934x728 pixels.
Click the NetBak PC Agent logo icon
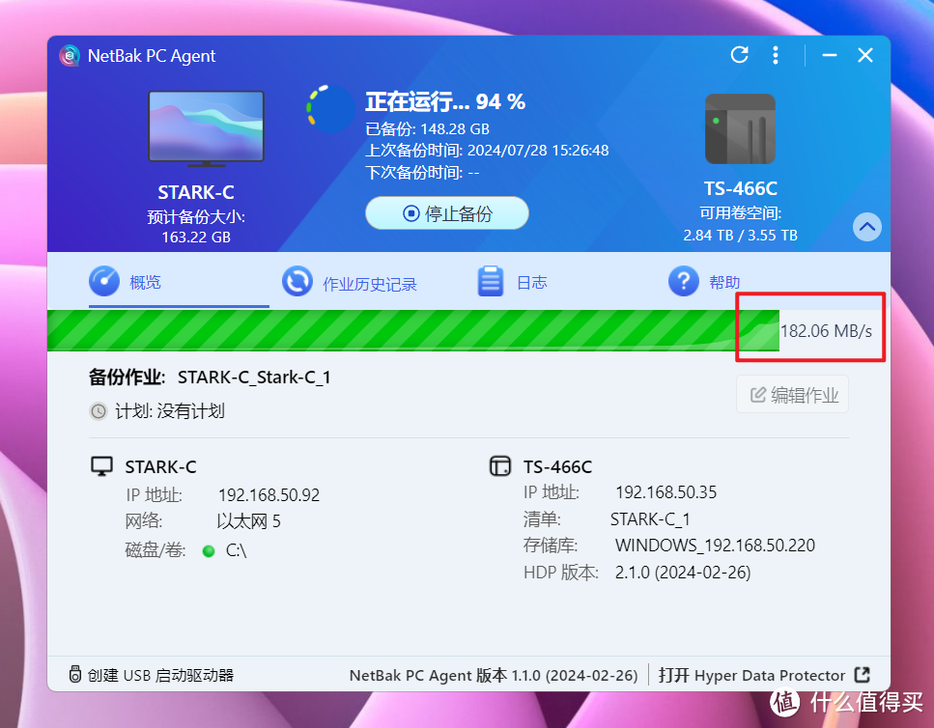[x=69, y=55]
